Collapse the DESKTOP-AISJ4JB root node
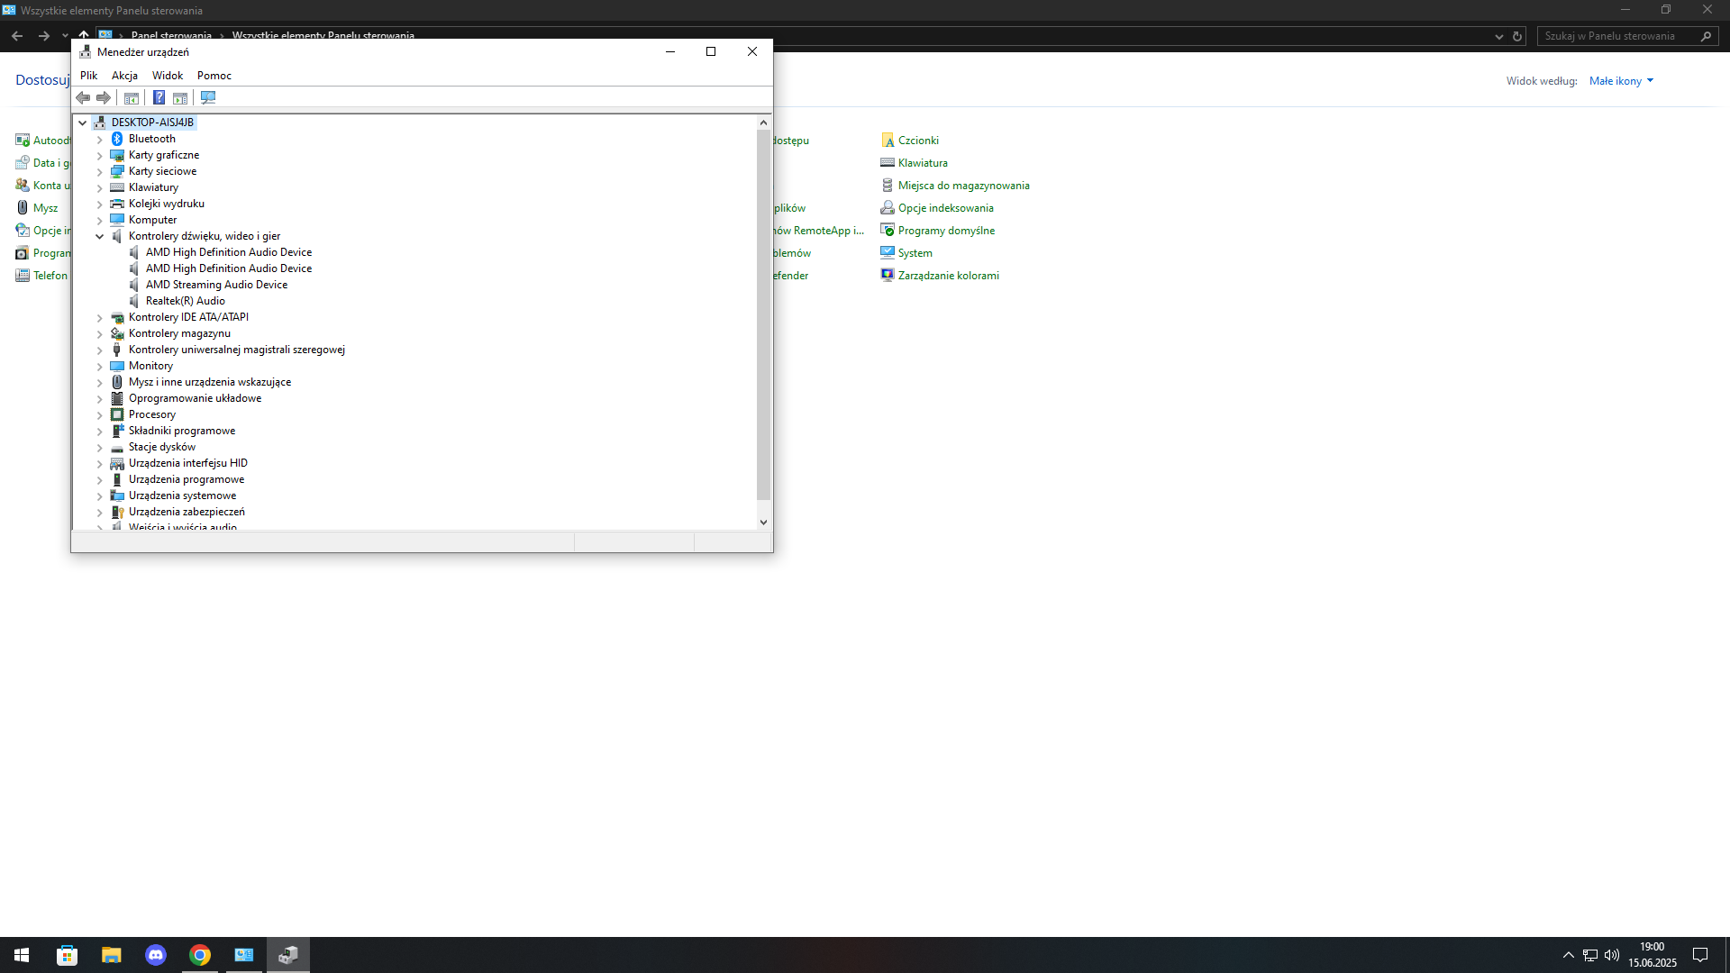The width and height of the screenshot is (1730, 973). pyautogui.click(x=82, y=123)
